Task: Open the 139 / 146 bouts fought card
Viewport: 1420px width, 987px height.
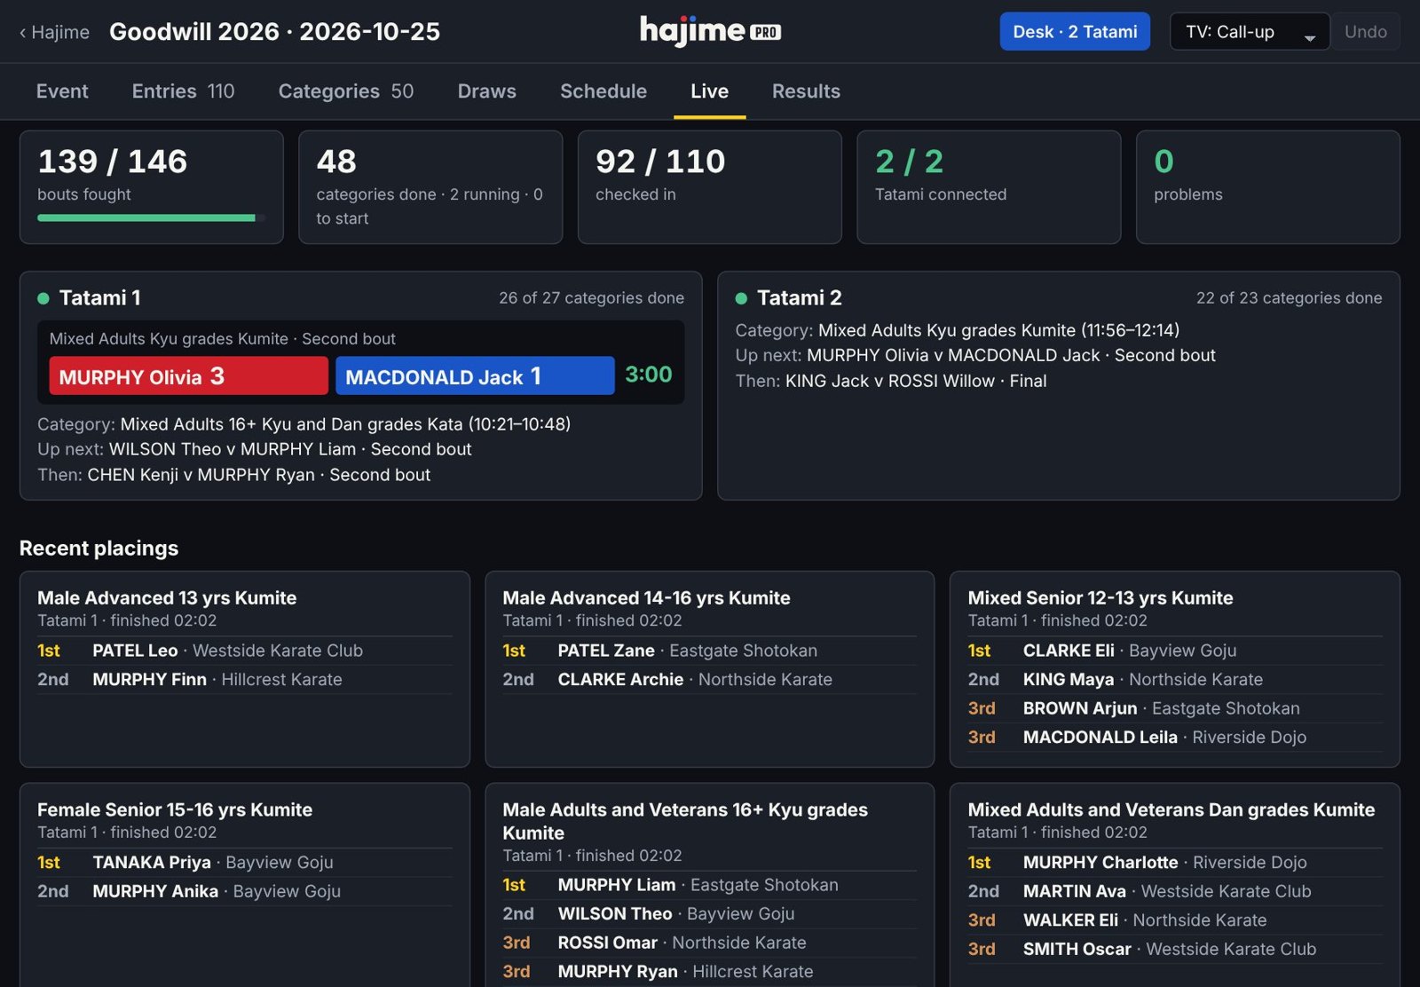Action: pos(152,187)
